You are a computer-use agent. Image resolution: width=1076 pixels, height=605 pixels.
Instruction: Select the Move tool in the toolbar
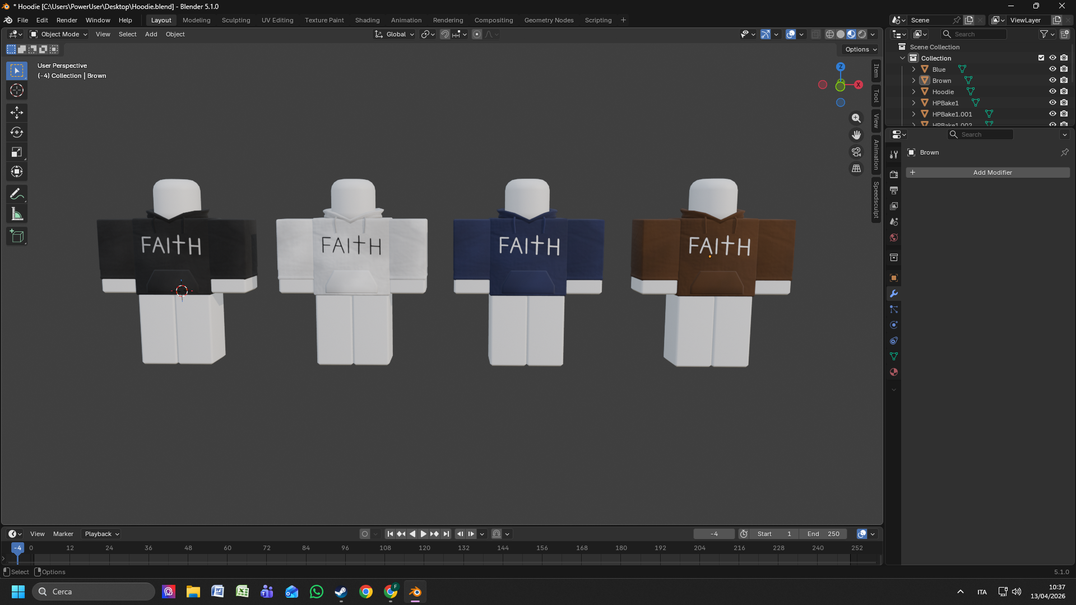pos(17,113)
